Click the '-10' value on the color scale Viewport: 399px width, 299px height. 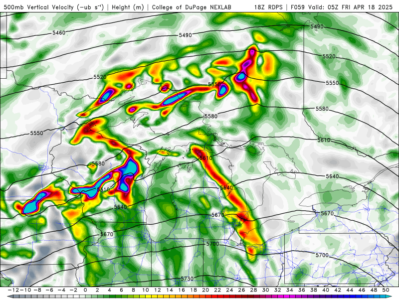tap(25, 290)
